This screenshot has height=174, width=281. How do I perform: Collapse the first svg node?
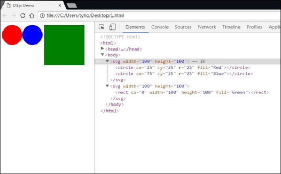(107, 61)
